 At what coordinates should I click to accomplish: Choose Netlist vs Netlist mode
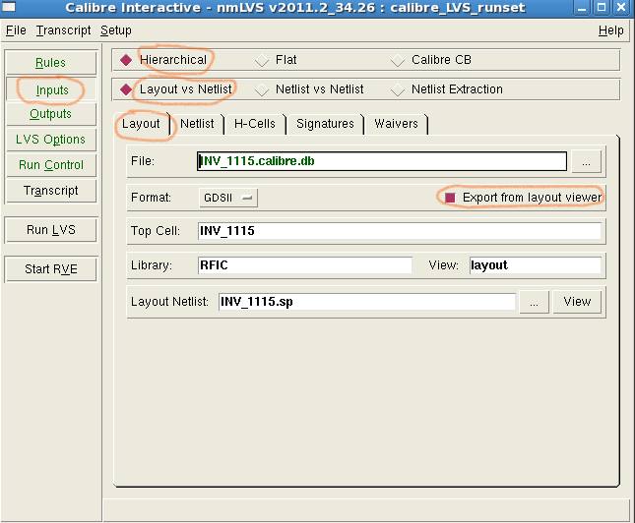[x=262, y=89]
